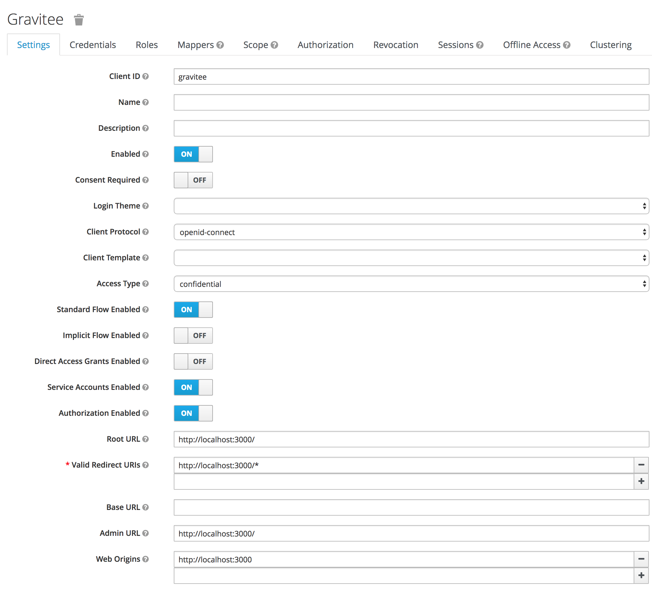This screenshot has width=652, height=594.
Task: Click help icon next to Root URL
Action: click(x=146, y=439)
